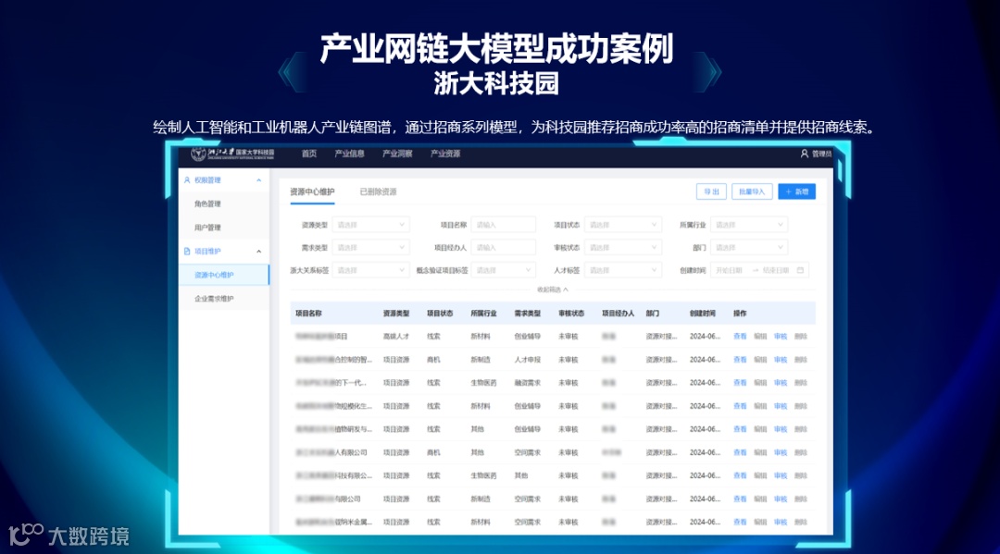Open 产业信息 in the top navigation
Viewport: 1000px width, 554px height.
[349, 154]
